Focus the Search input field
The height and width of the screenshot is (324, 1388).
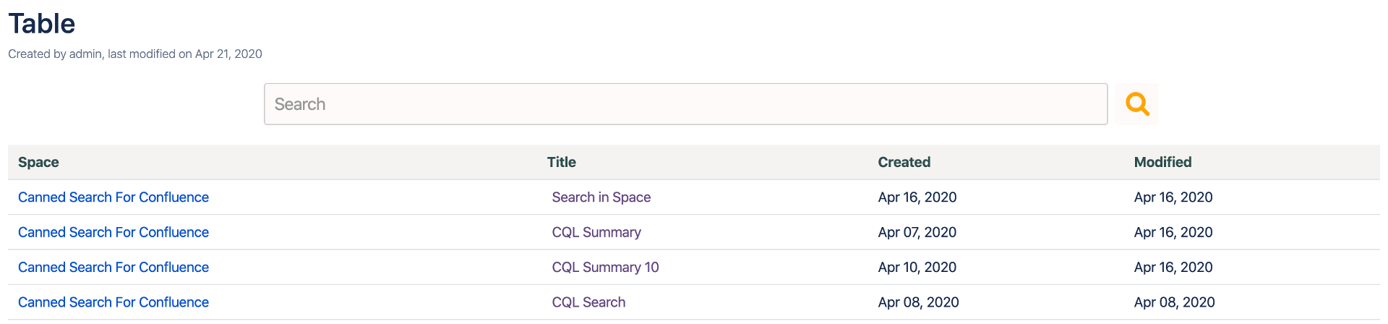(685, 104)
